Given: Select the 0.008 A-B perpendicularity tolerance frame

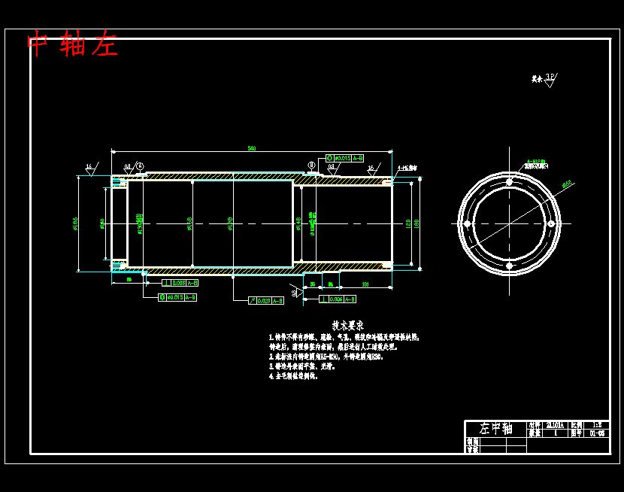Looking at the screenshot, I should [x=180, y=283].
